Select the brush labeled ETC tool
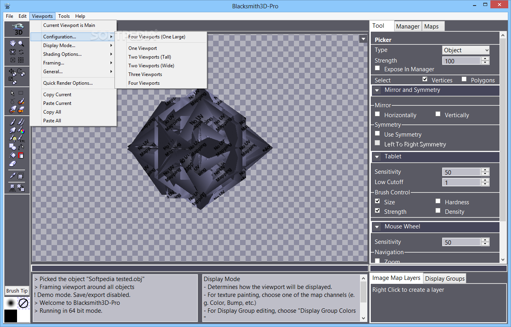 [x=21, y=138]
